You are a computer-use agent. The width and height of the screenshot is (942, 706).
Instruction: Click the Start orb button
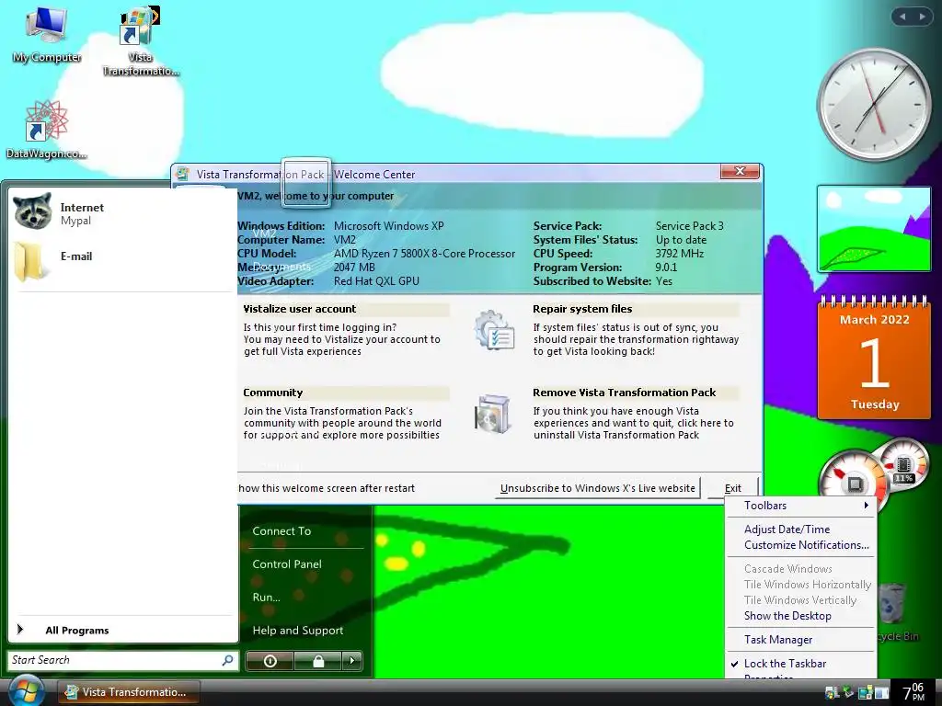pyautogui.click(x=25, y=691)
